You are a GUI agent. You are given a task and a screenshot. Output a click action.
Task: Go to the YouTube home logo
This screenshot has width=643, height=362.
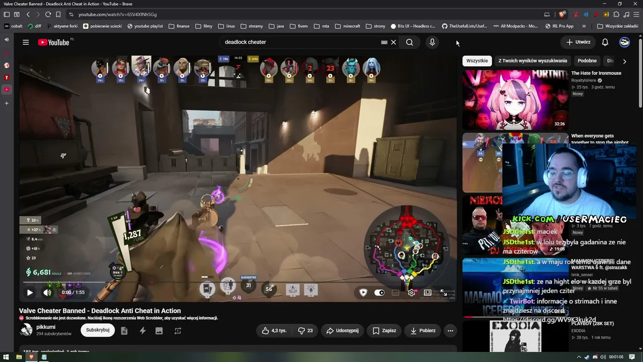54,42
